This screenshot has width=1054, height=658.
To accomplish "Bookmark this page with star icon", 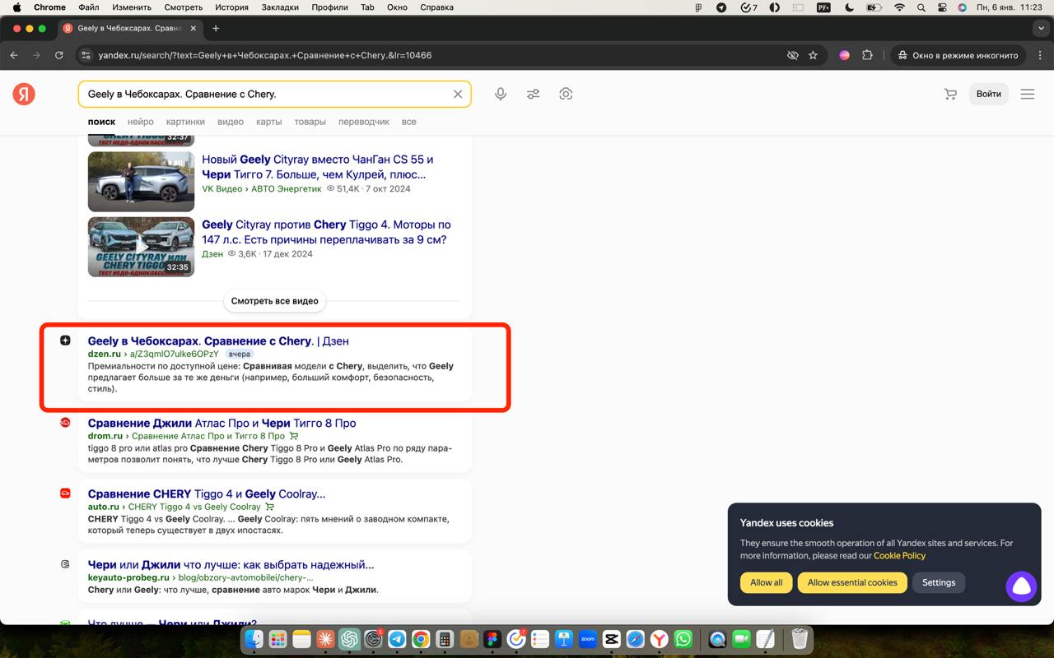I will [x=813, y=55].
